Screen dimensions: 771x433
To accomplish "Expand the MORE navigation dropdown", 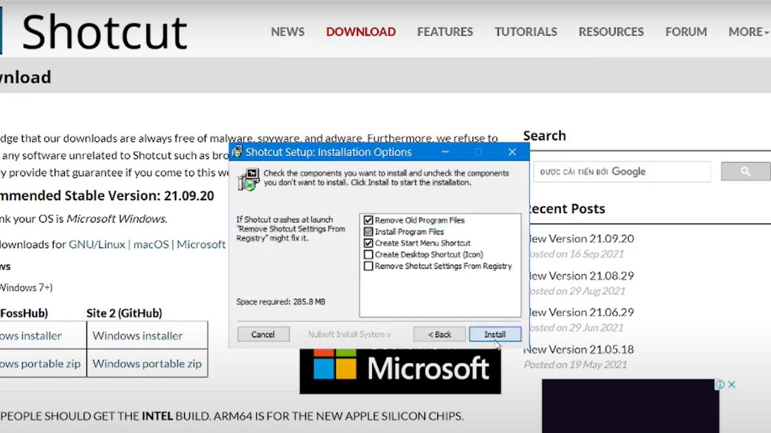I will click(x=749, y=31).
